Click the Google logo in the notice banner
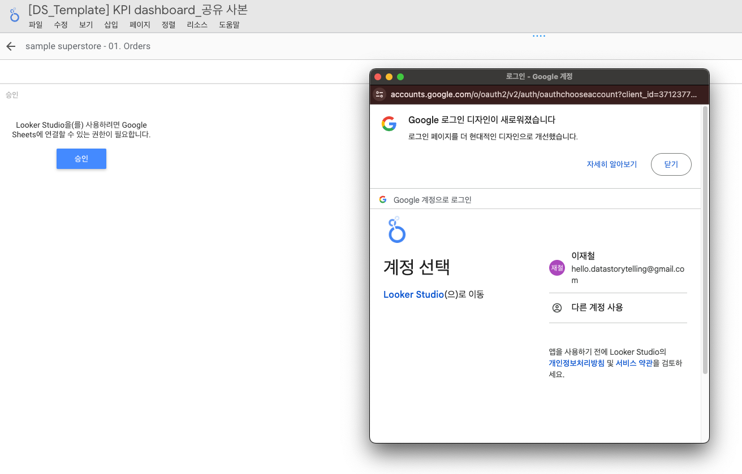This screenshot has width=742, height=474. (x=389, y=124)
